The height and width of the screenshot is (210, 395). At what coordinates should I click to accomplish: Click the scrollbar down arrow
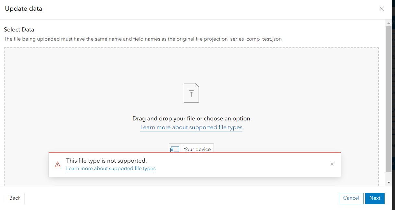click(x=388, y=183)
